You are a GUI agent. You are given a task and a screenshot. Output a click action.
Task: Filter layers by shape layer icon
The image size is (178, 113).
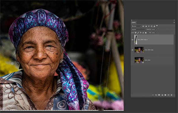click(152, 26)
